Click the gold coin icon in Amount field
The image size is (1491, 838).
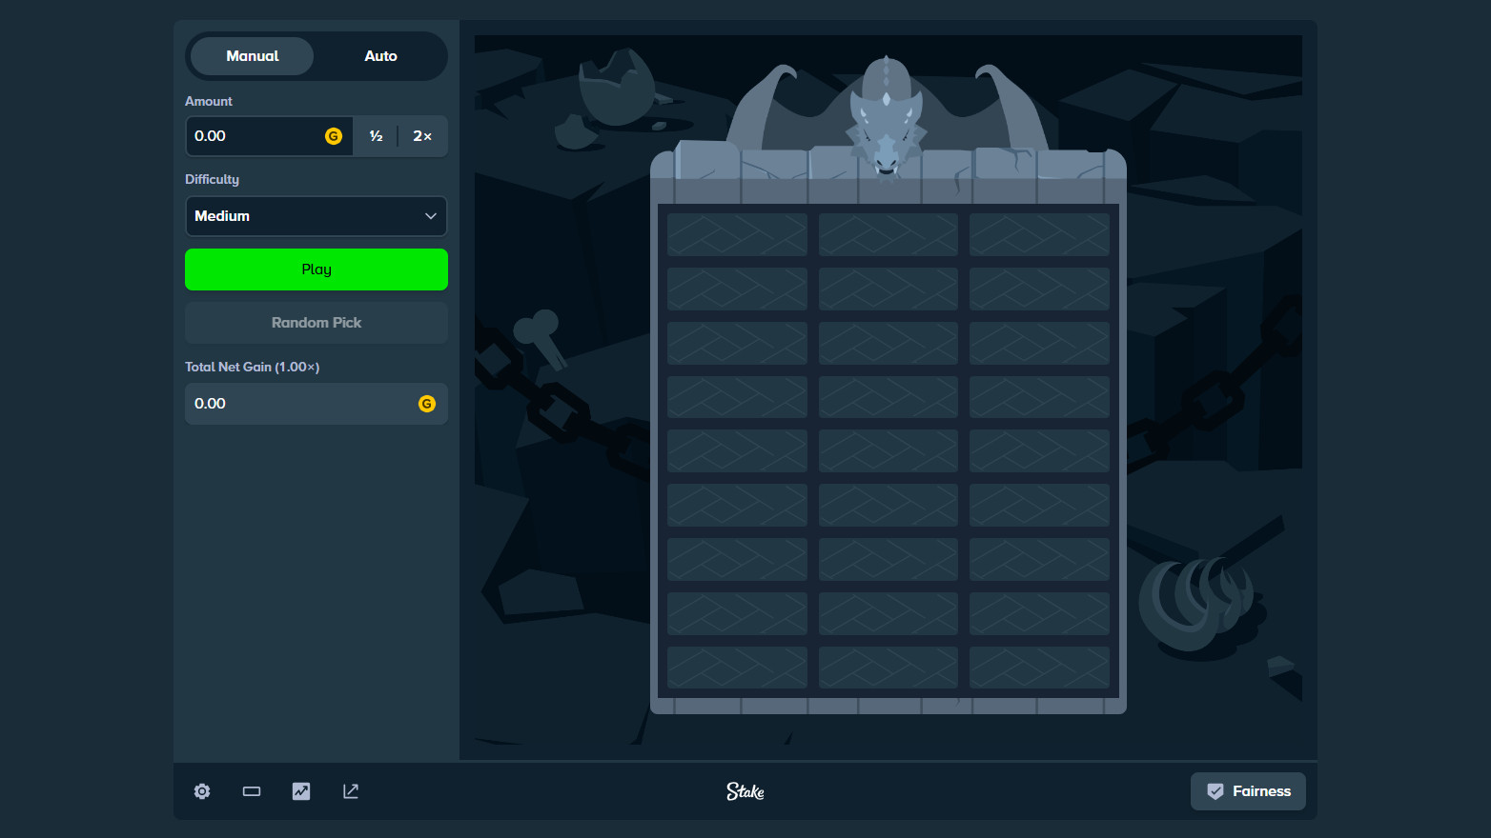[x=334, y=136]
